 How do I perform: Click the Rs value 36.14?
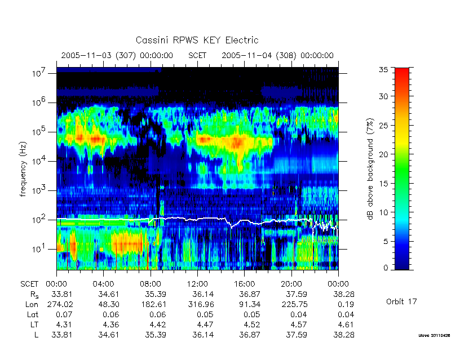point(203,294)
